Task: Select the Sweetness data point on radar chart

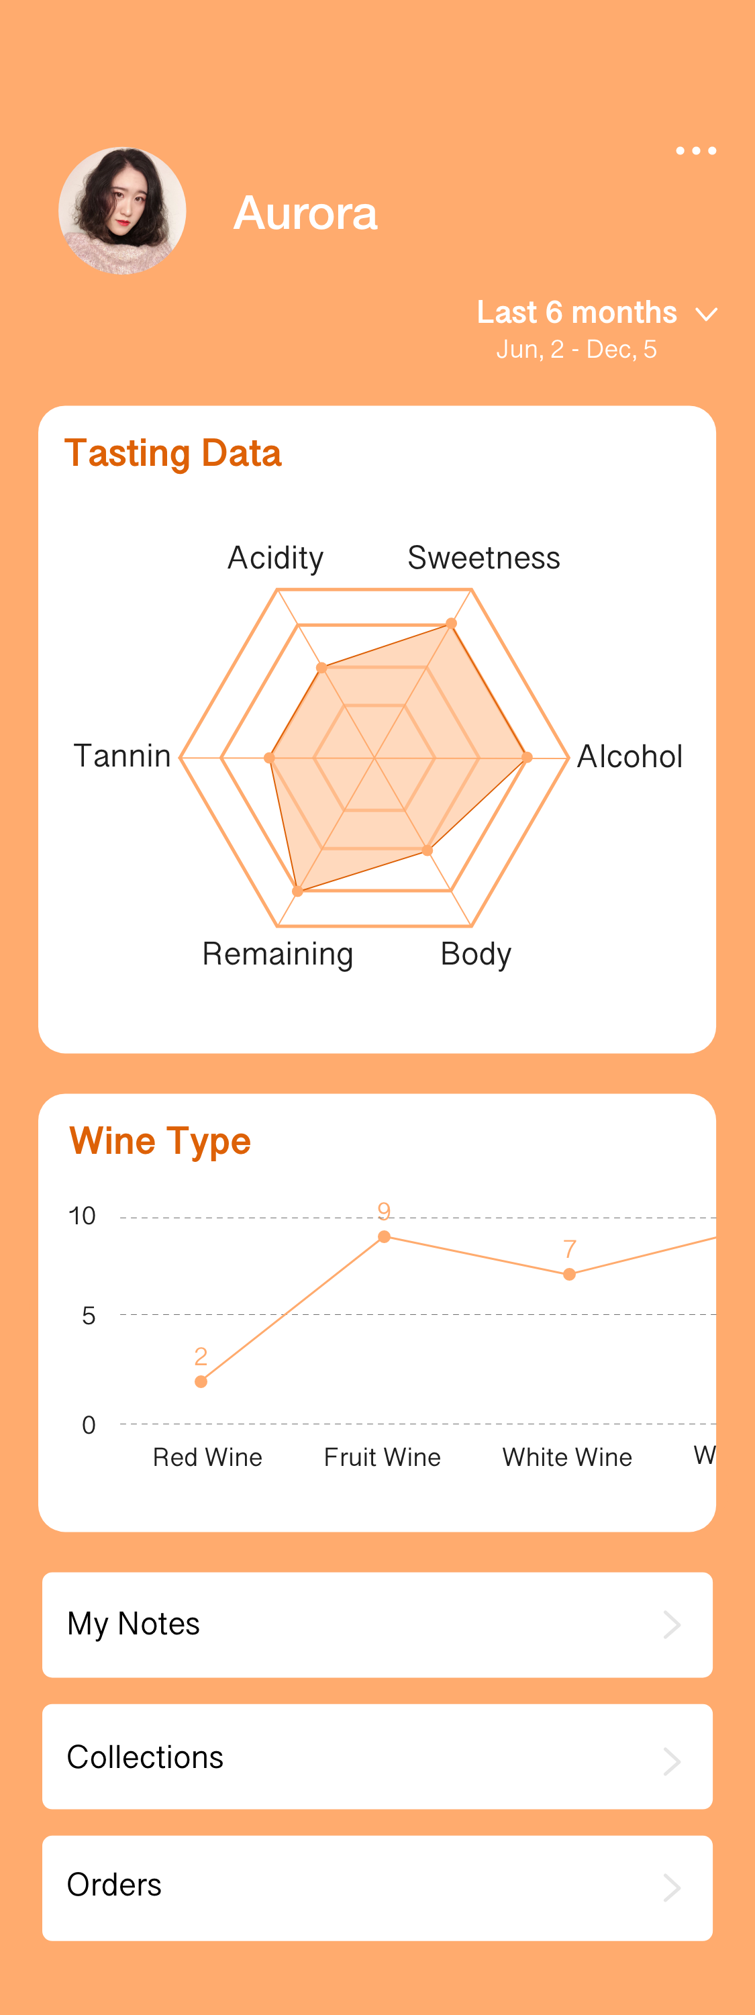Action: point(452,623)
